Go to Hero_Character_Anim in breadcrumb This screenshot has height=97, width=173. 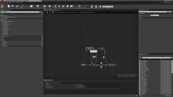click(61, 12)
